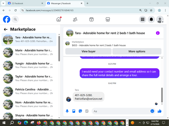Viewport: 169px width, 126px height.
Task: Go back from Marketplace chats
Action: coord(6,29)
